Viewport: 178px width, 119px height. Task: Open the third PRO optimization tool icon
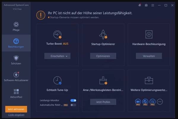pos(152,102)
